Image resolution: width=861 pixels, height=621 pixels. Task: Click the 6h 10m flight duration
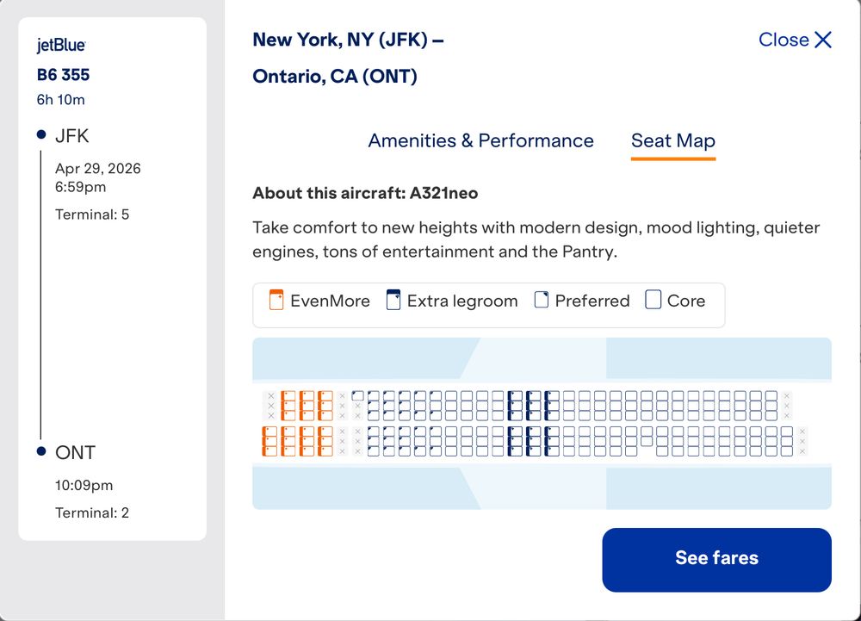[60, 99]
